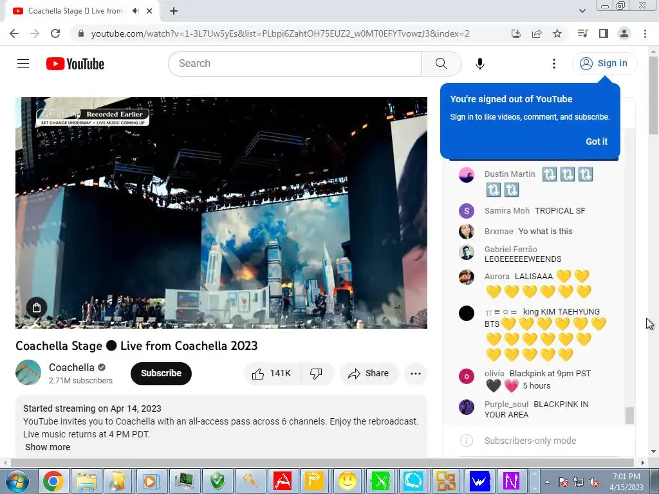Viewport: 659px width, 494px height.
Task: Focus the YouTube Search input field
Action: [x=295, y=64]
